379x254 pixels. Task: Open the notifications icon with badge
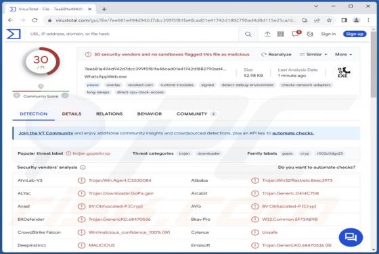coord(296,34)
